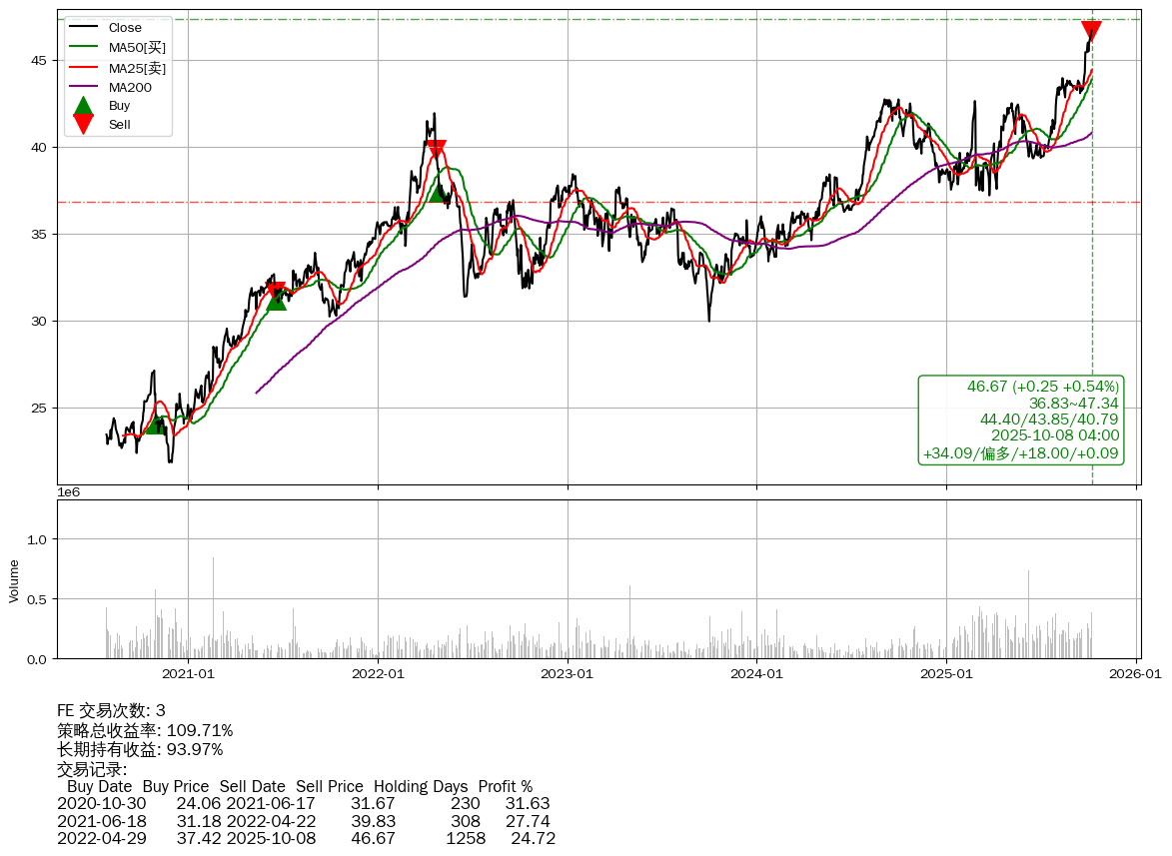The width and height of the screenshot is (1172, 856).
Task: Click the green price info box
Action: pos(1021,420)
